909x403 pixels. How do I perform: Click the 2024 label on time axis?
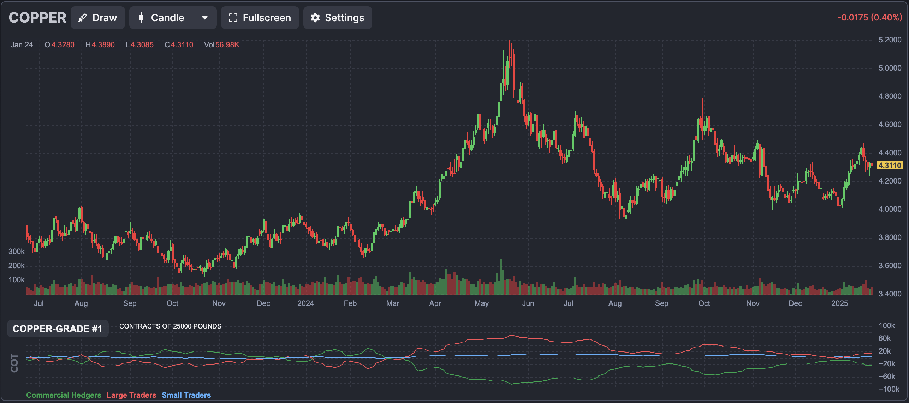click(305, 303)
